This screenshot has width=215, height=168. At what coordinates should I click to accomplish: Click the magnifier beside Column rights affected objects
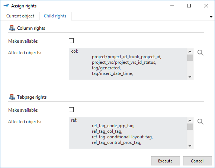(x=200, y=53)
